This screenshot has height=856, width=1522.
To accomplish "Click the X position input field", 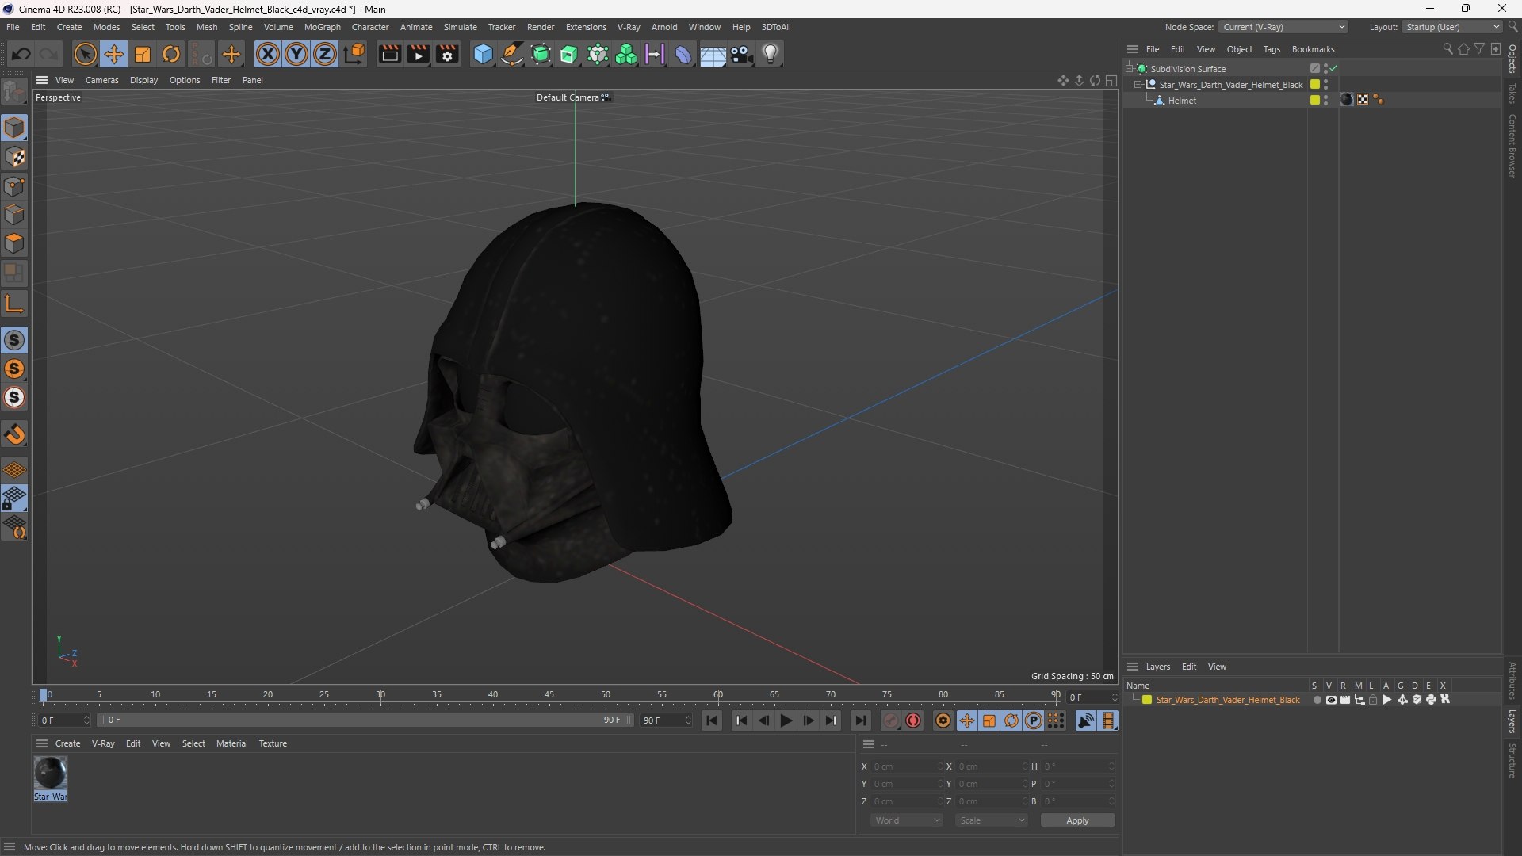I will [x=908, y=766].
